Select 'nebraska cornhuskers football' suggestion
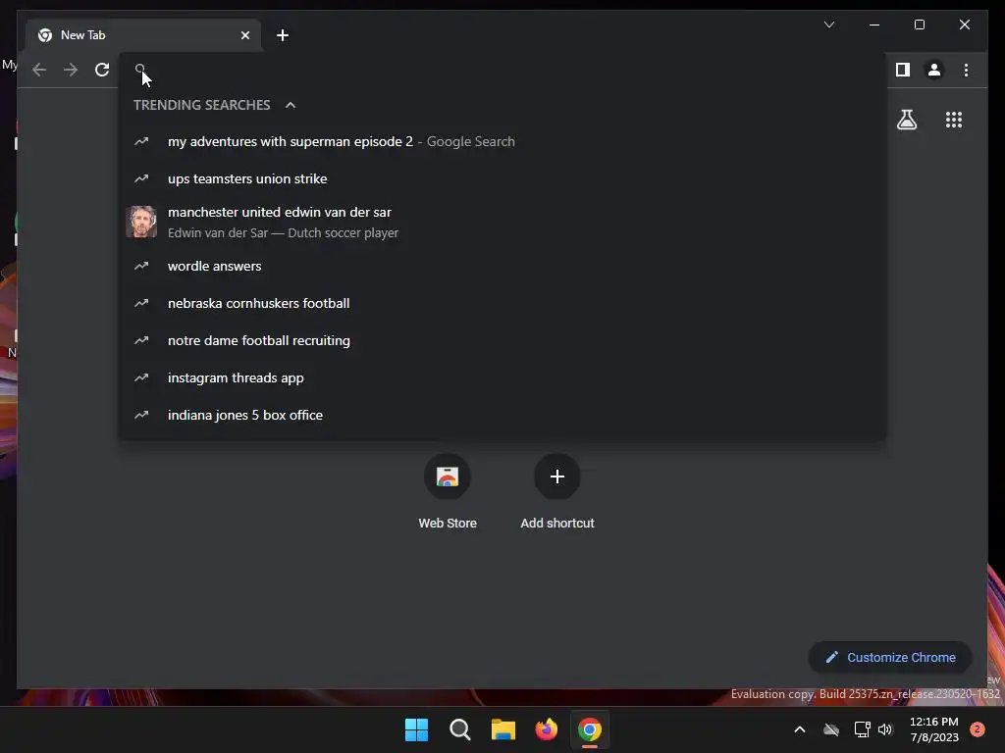The height and width of the screenshot is (753, 1005). point(502,303)
